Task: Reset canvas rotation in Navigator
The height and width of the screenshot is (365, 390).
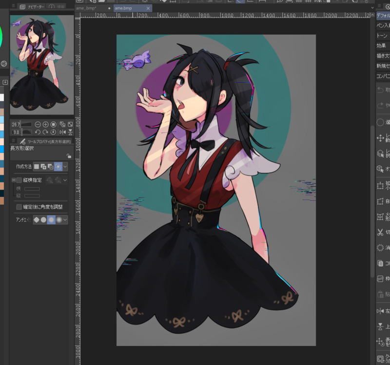Action: (53, 132)
